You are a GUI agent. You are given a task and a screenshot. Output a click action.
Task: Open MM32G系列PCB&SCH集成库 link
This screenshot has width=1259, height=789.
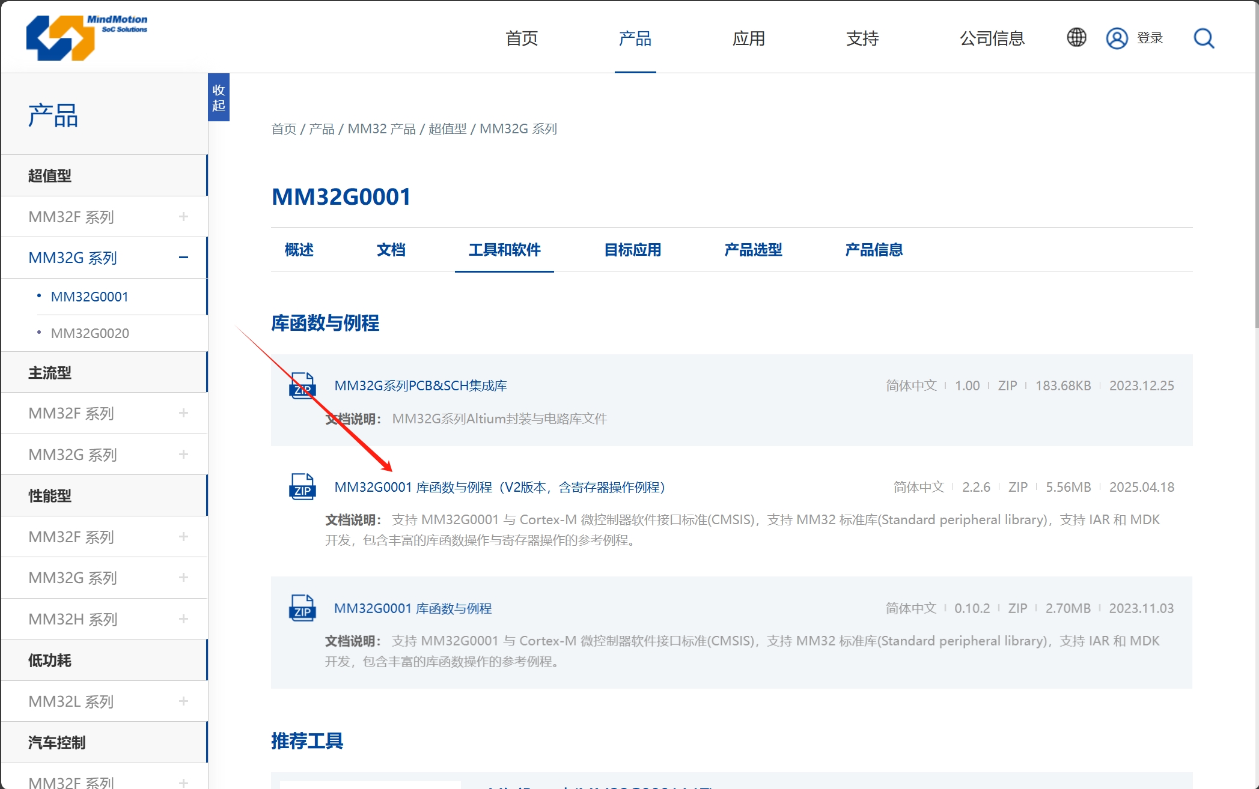pyautogui.click(x=420, y=385)
